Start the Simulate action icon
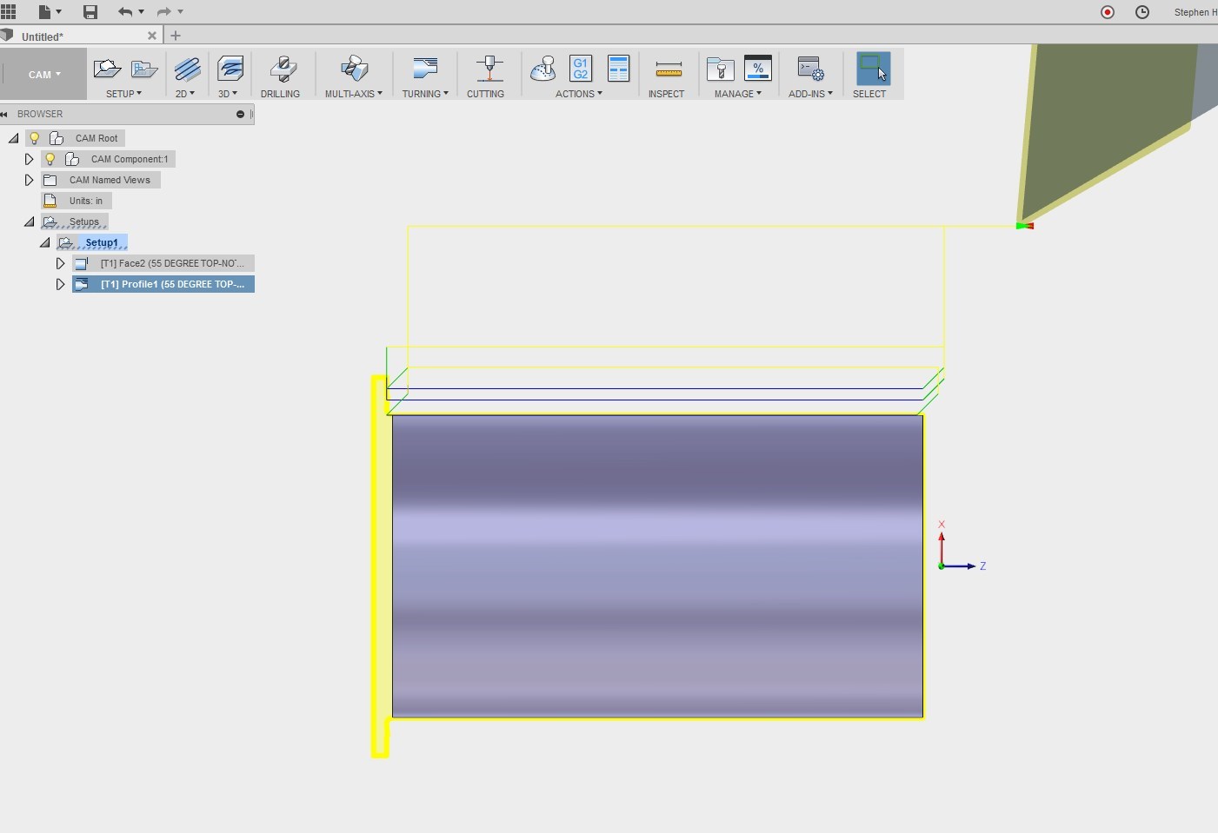The image size is (1218, 833). [543, 69]
